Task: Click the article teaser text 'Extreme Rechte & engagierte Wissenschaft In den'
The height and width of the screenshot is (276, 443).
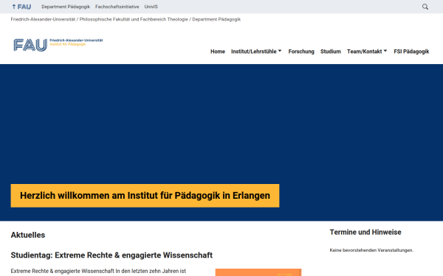Action: (98, 271)
